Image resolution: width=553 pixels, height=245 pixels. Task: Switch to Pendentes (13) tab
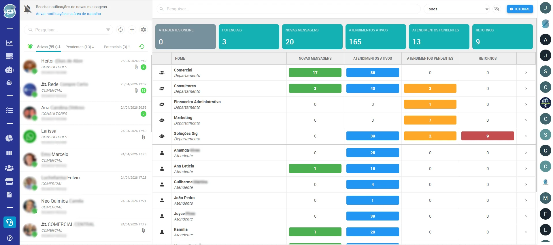click(80, 47)
